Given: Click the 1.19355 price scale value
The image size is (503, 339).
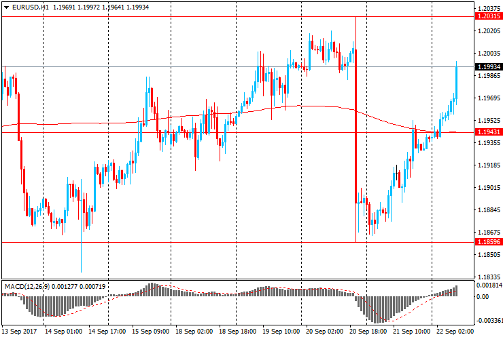Looking at the screenshot, I should 489,143.
